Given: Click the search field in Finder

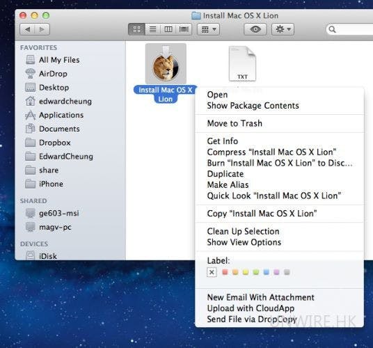Looking at the screenshot, I should (349, 29).
